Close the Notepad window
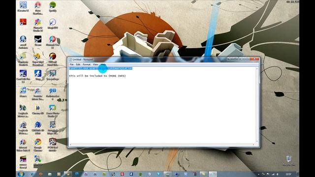 click(x=254, y=59)
